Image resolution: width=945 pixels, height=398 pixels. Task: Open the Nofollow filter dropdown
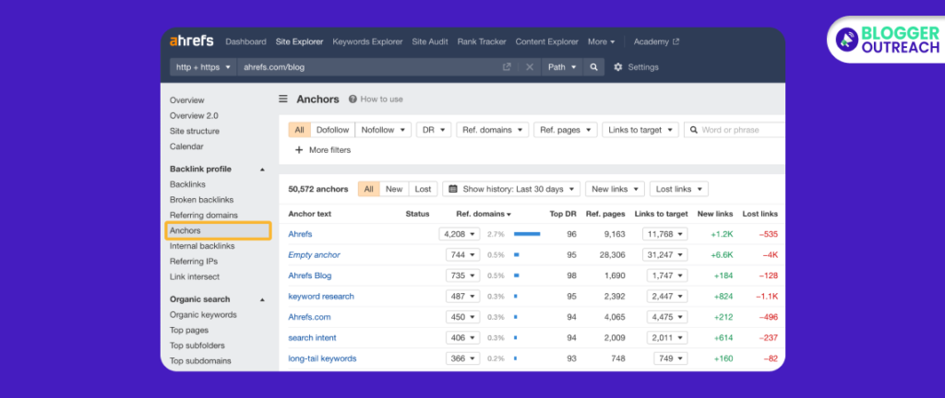383,130
